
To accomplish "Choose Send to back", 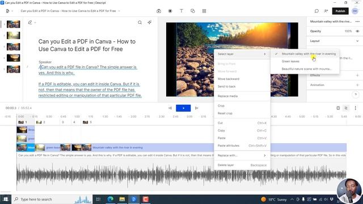I will pos(242,87).
